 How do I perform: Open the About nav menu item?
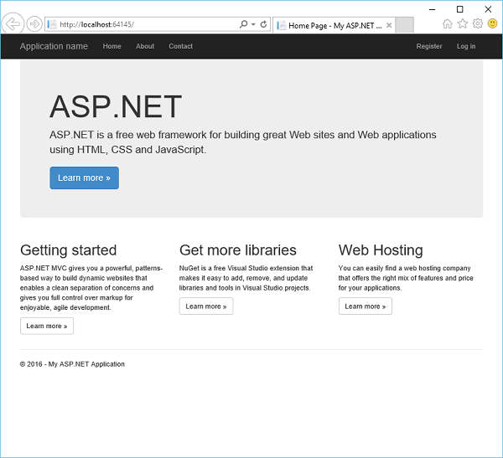coord(145,46)
